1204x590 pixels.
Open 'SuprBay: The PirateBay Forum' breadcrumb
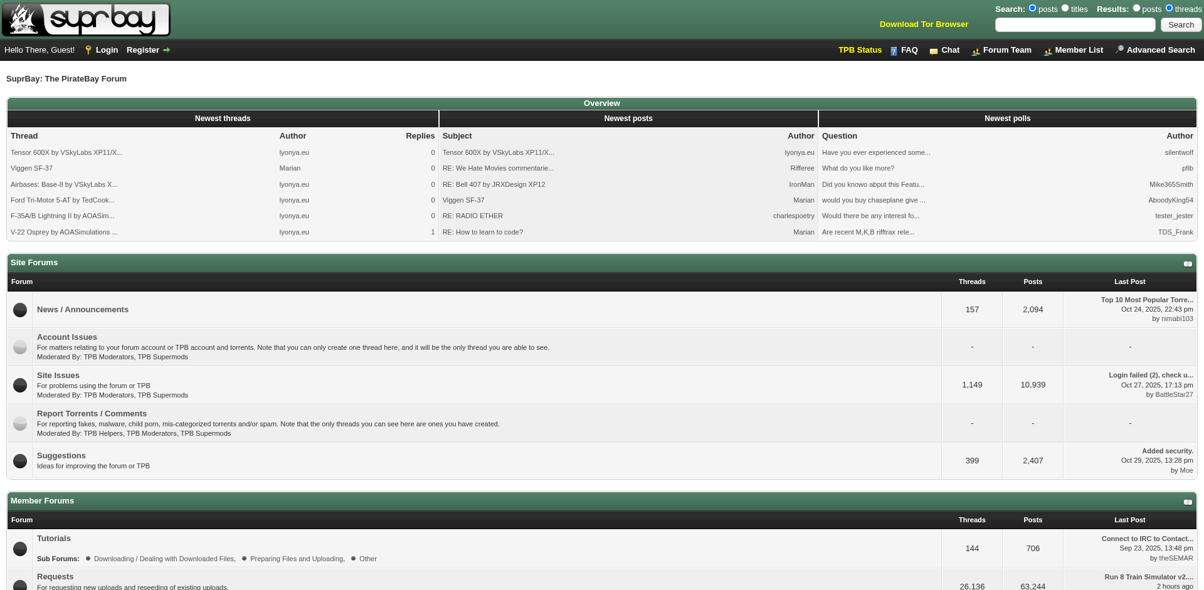[66, 79]
